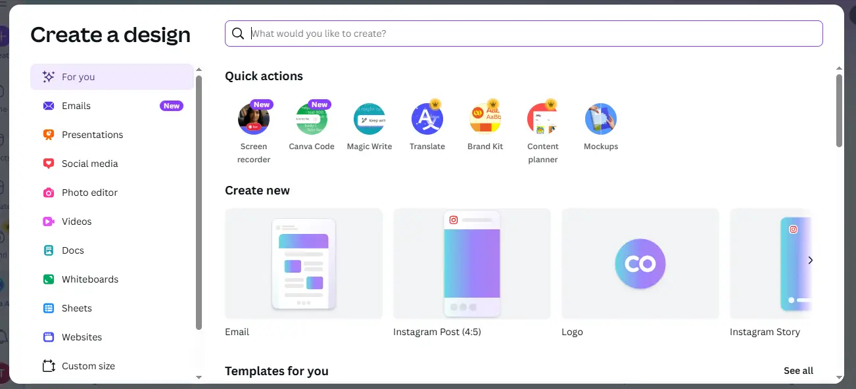
Task: Open the Screen recorder quick action
Action: [254, 120]
